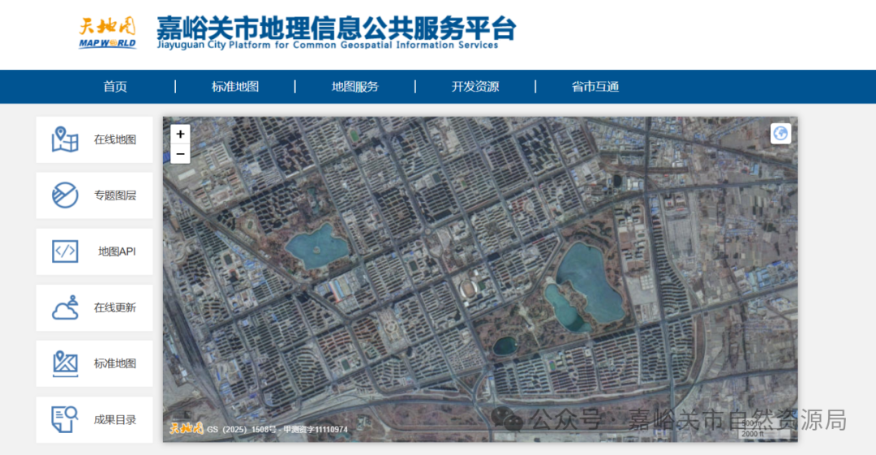Image resolution: width=876 pixels, height=455 pixels.
Task: Click the 成果目录 search document icon
Action: click(65, 419)
